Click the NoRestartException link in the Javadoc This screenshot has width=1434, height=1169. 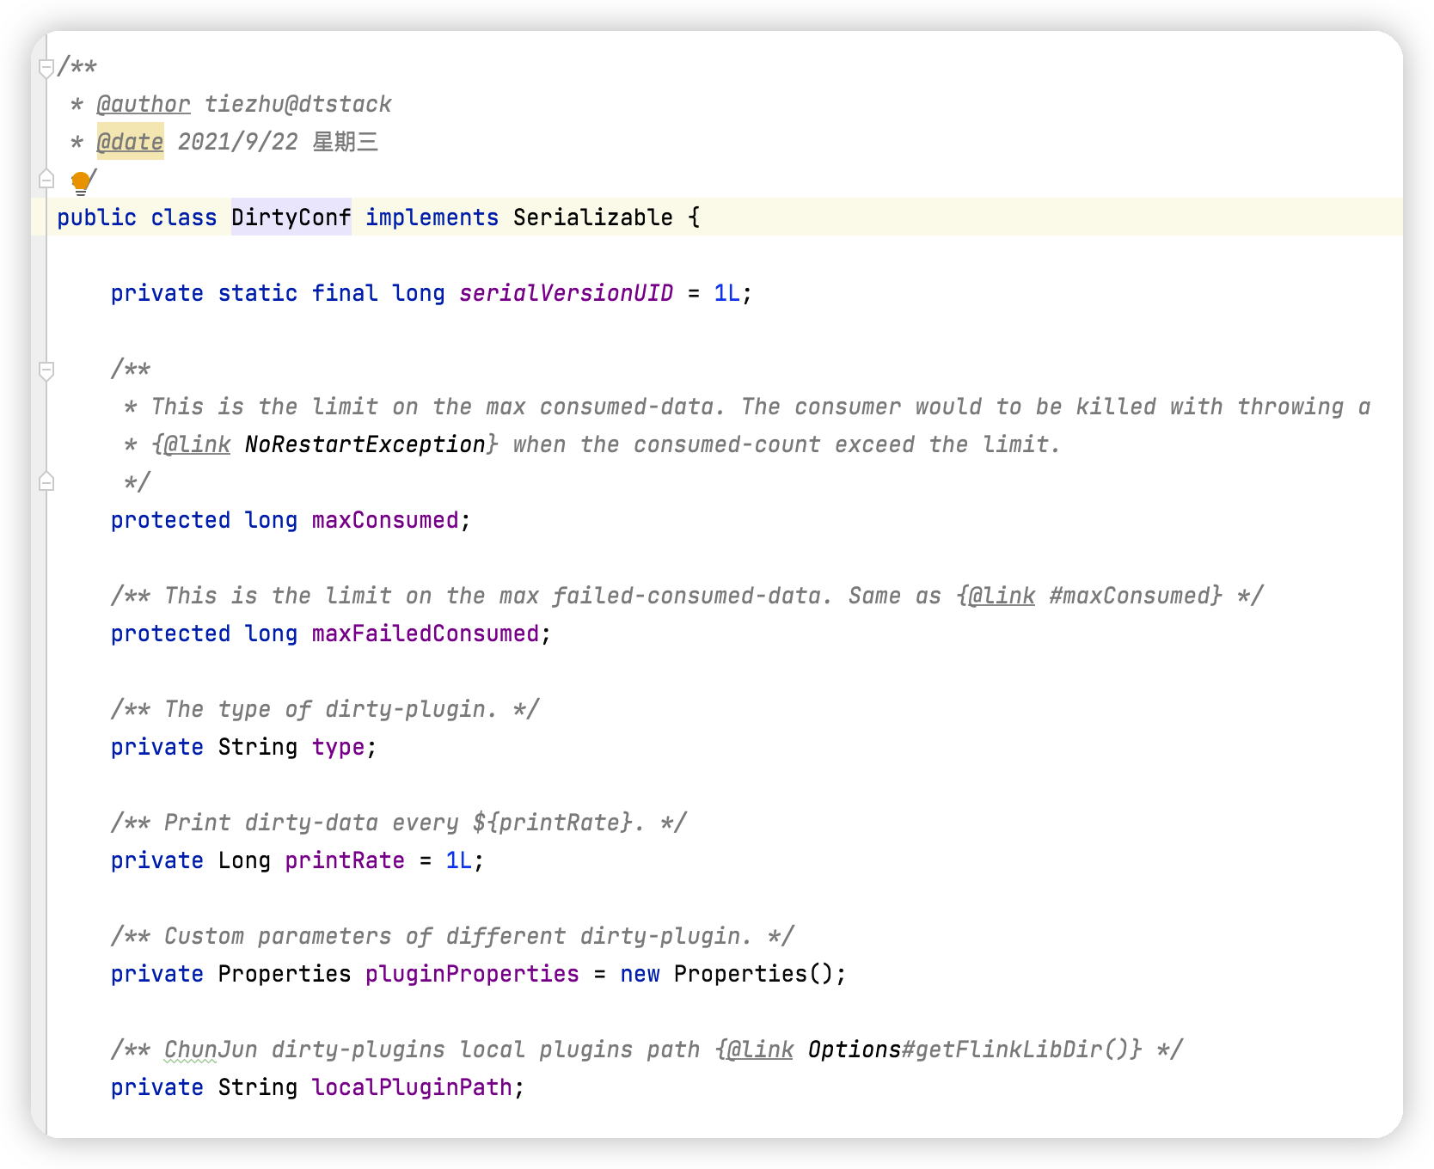(365, 444)
